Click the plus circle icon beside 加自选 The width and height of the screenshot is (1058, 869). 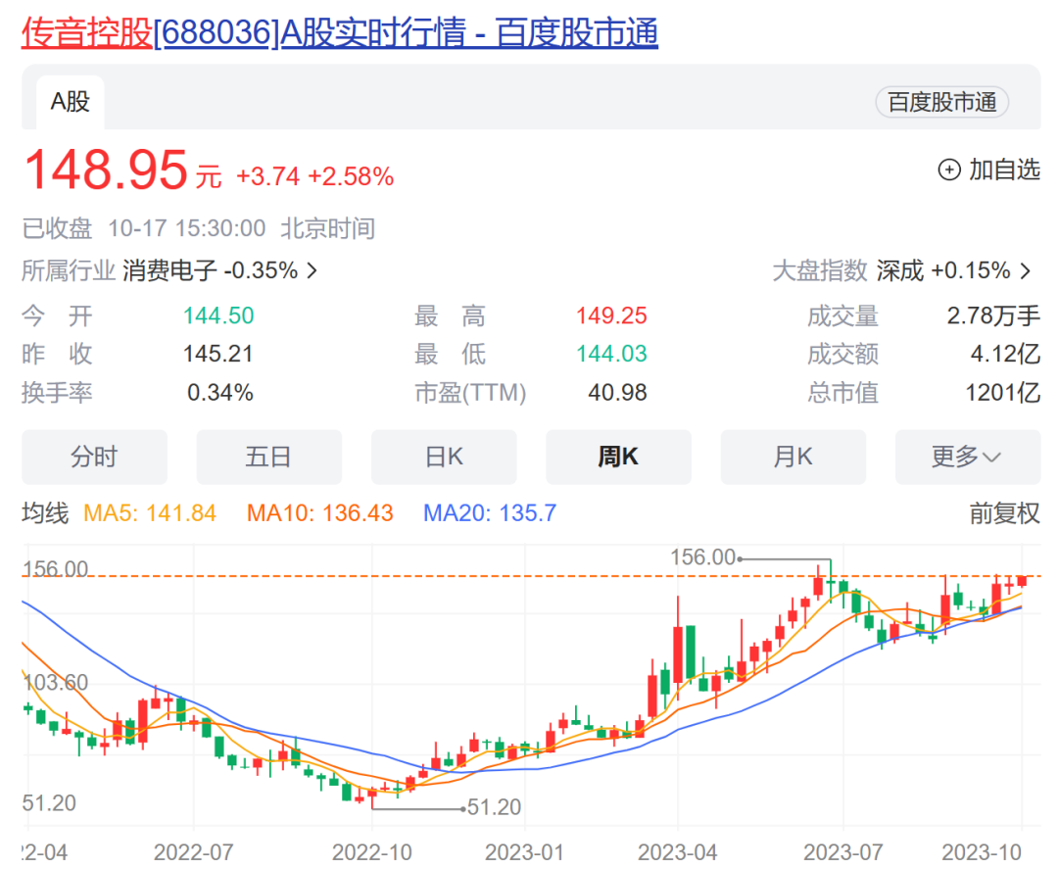949,169
